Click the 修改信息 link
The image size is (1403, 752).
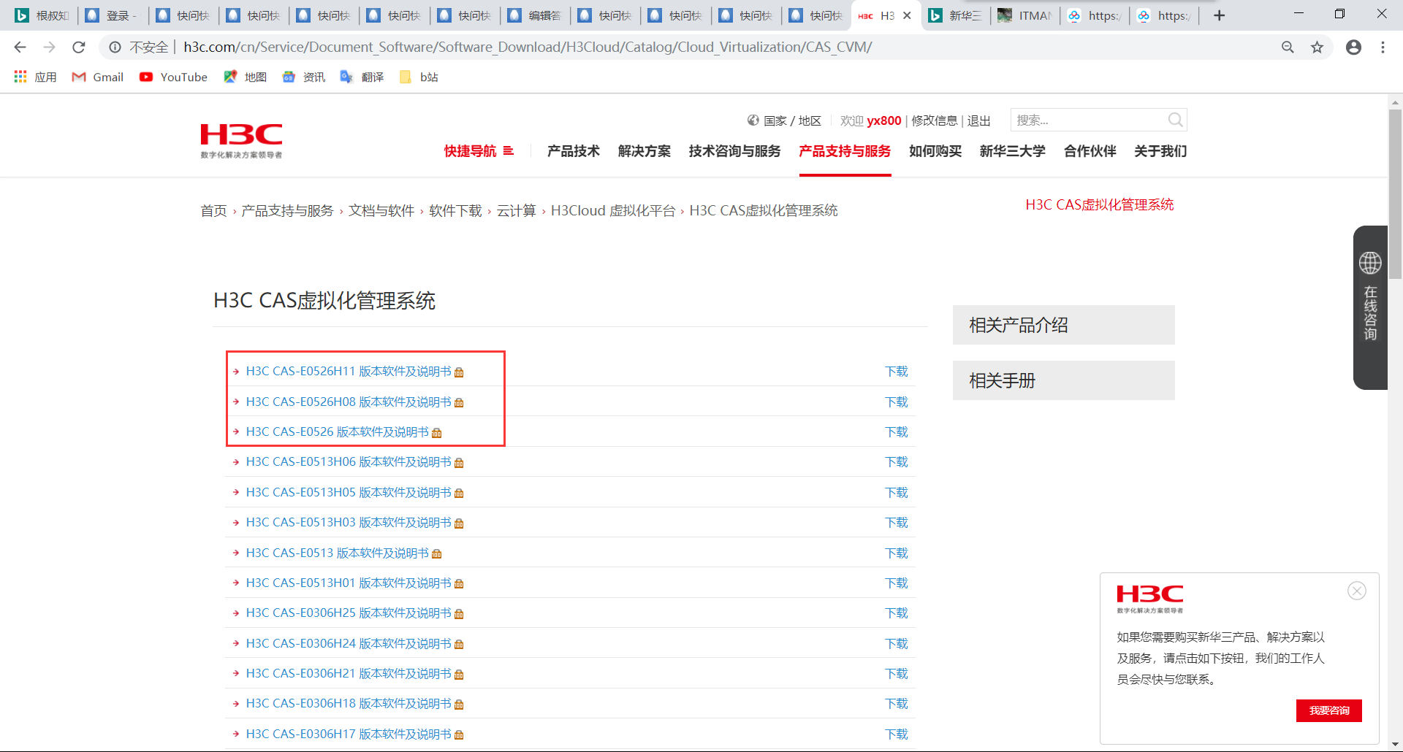[x=935, y=120]
